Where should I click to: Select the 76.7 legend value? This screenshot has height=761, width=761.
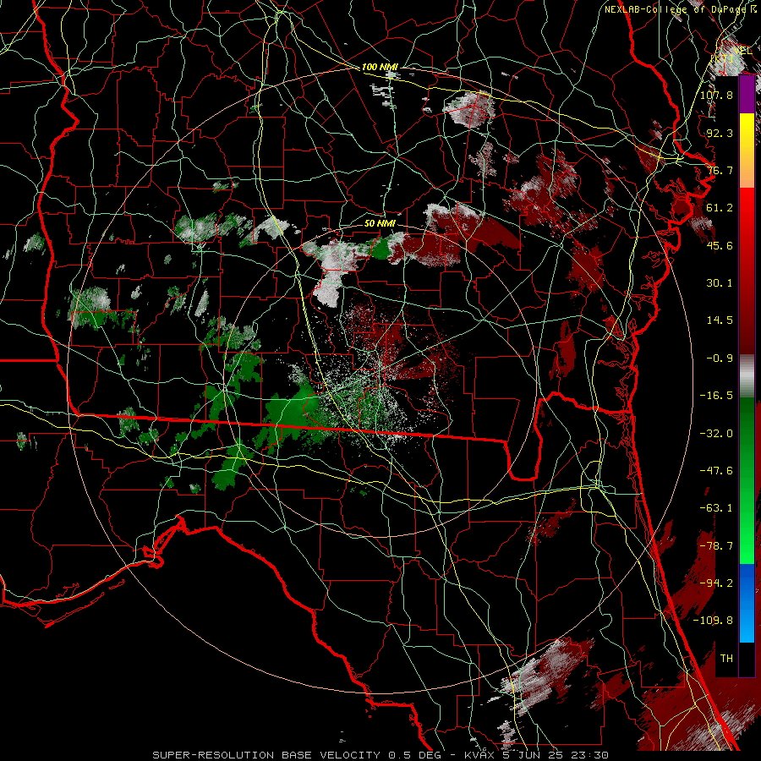(720, 170)
